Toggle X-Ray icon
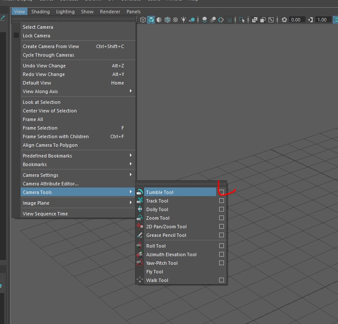Screen dimensions: 338x324 pyautogui.click(x=255, y=20)
